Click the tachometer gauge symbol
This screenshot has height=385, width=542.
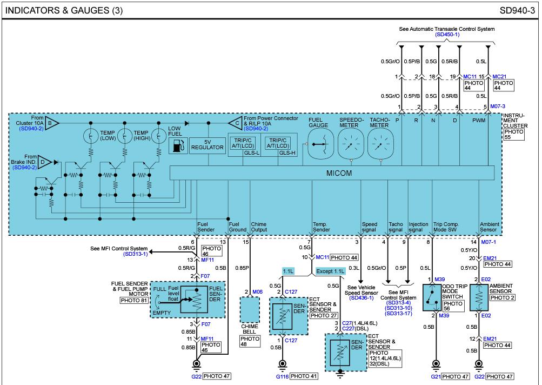(x=380, y=144)
